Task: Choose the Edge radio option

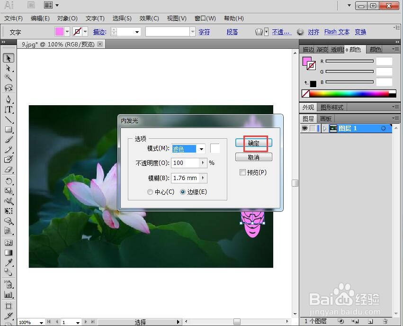Action: tap(183, 192)
